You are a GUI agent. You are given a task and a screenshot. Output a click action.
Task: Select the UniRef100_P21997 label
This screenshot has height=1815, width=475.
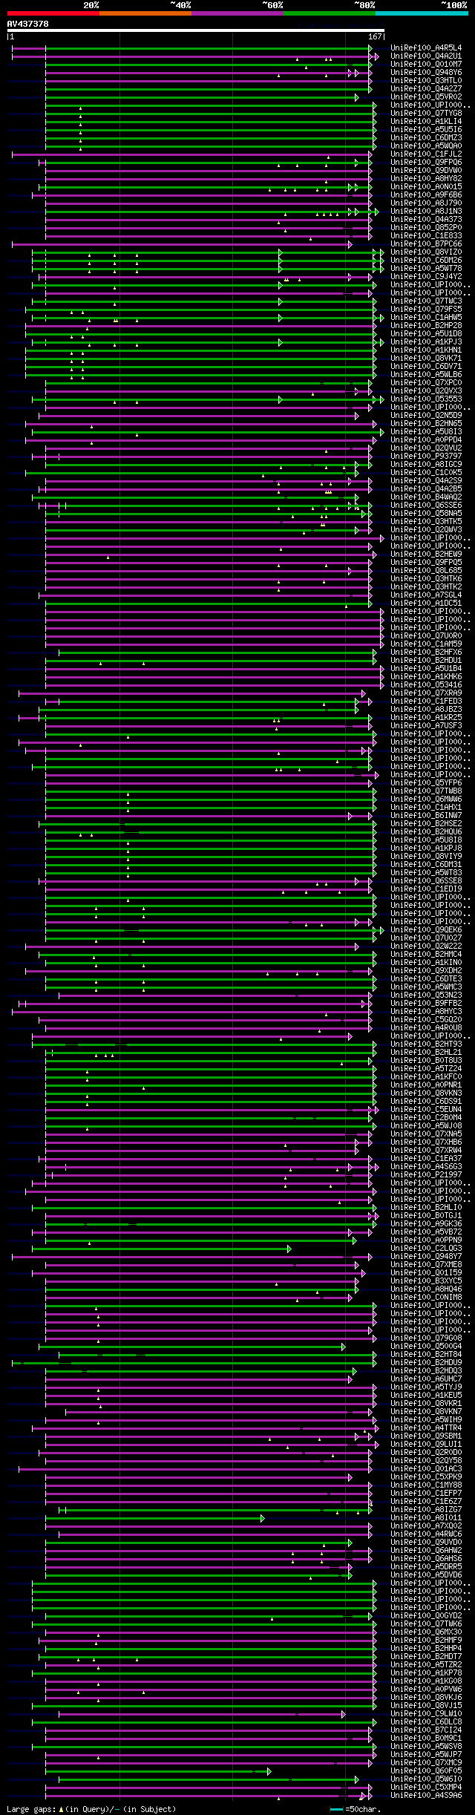click(x=426, y=1175)
